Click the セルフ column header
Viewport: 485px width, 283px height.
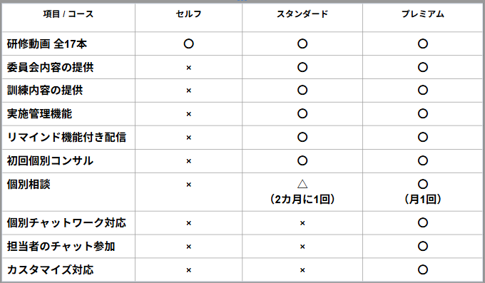point(188,14)
